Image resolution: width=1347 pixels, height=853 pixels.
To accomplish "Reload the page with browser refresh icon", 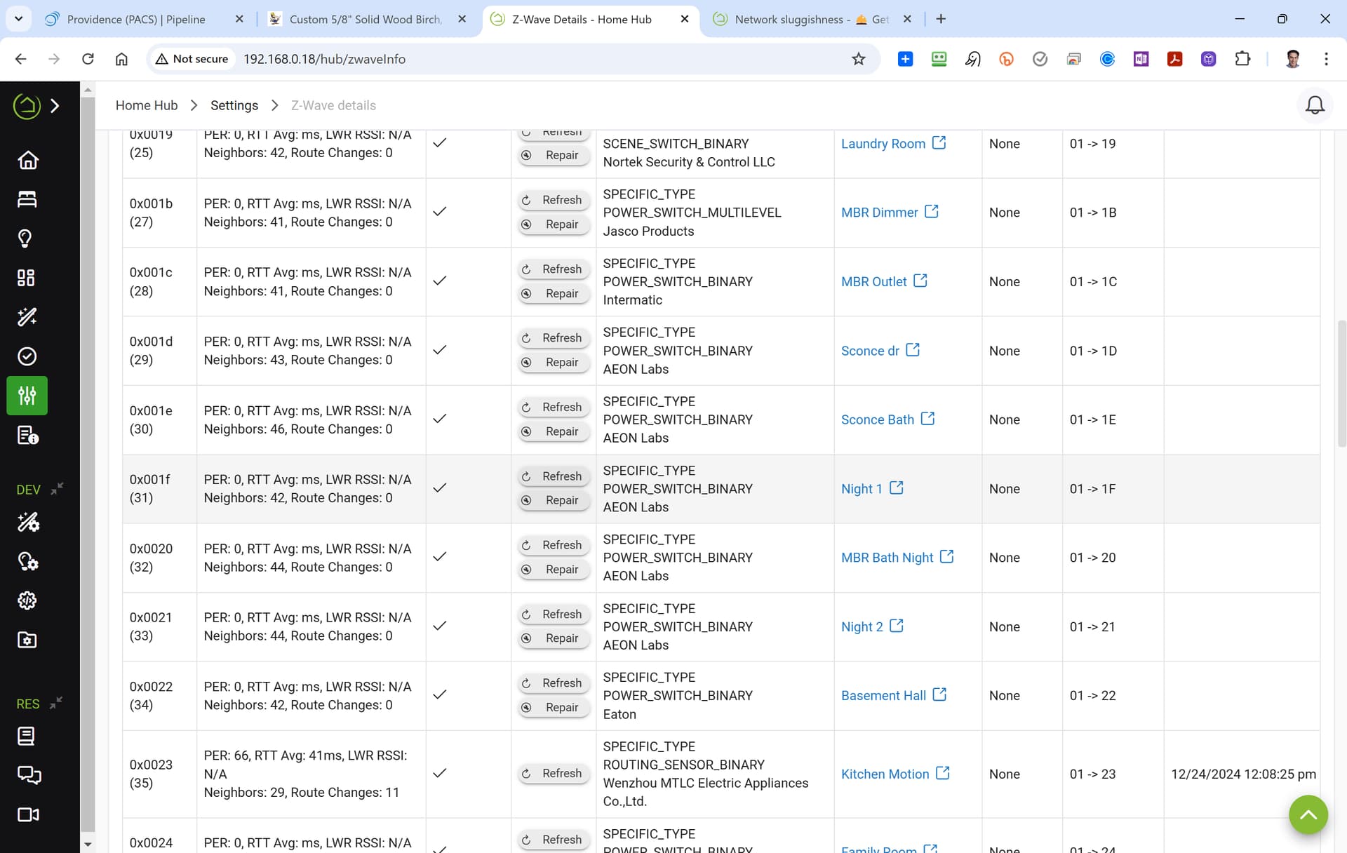I will (88, 59).
